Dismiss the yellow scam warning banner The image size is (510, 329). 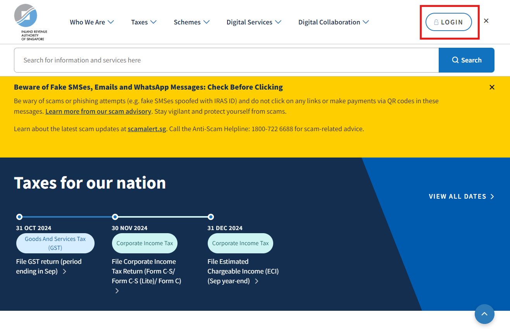[492, 87]
